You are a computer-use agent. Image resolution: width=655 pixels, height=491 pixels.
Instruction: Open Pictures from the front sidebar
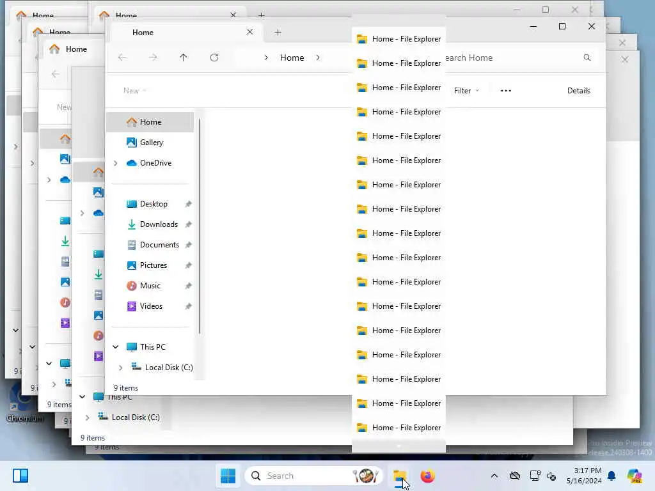pyautogui.click(x=153, y=265)
